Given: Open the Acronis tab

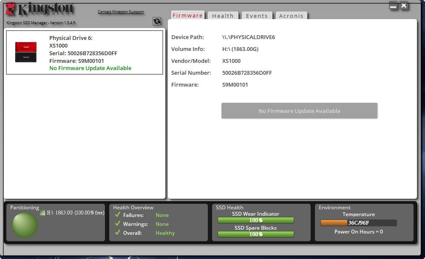Looking at the screenshot, I should tap(292, 16).
